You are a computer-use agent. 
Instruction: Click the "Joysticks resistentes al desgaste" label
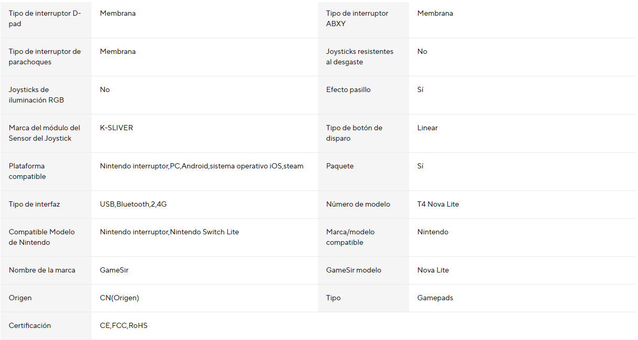pos(360,56)
